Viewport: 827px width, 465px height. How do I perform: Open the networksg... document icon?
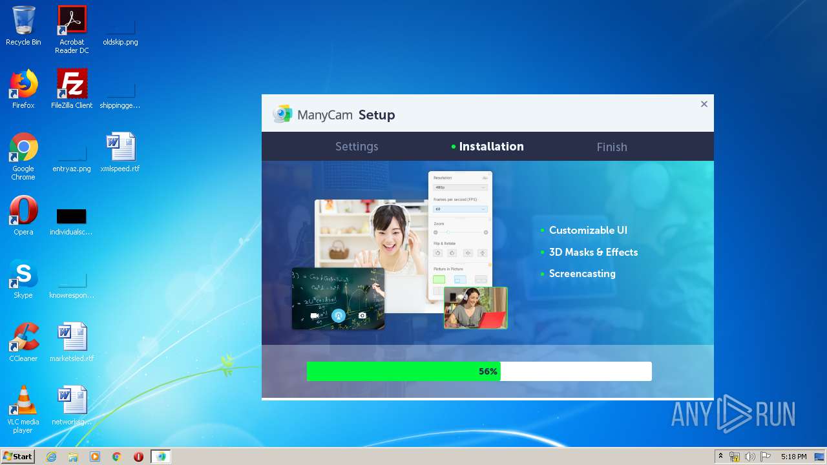point(72,406)
